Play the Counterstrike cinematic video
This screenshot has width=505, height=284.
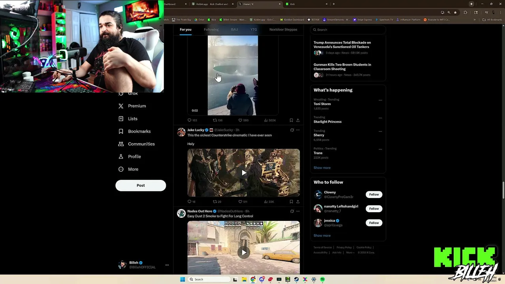click(243, 173)
